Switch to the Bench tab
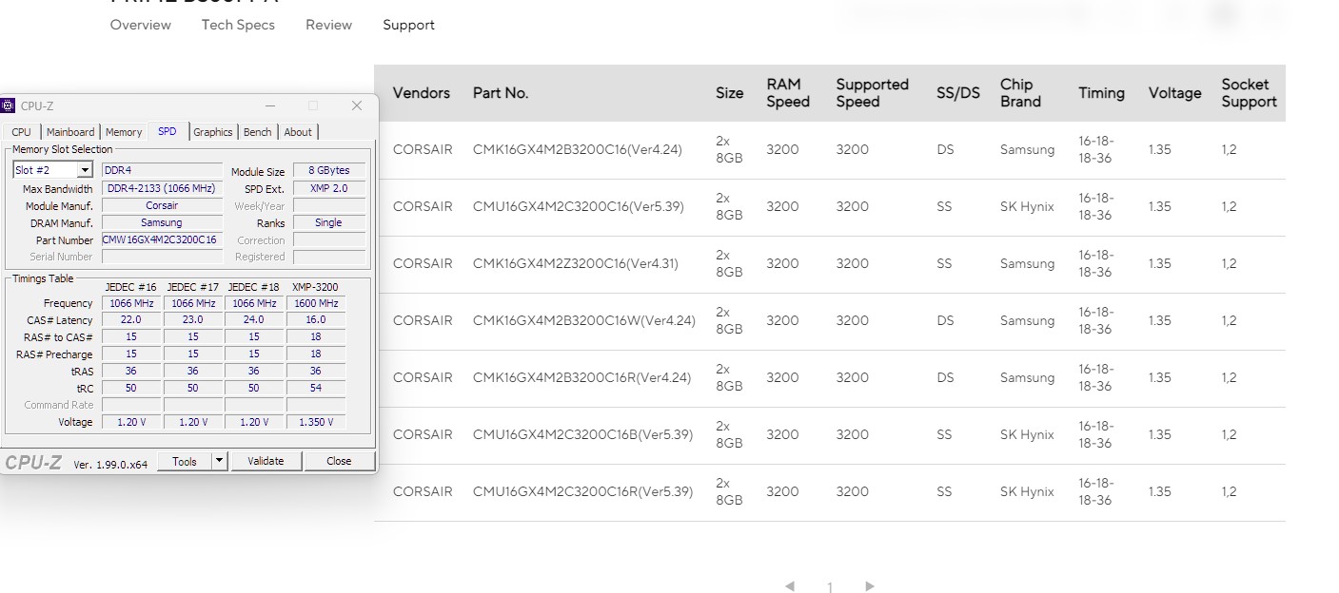 tap(257, 132)
